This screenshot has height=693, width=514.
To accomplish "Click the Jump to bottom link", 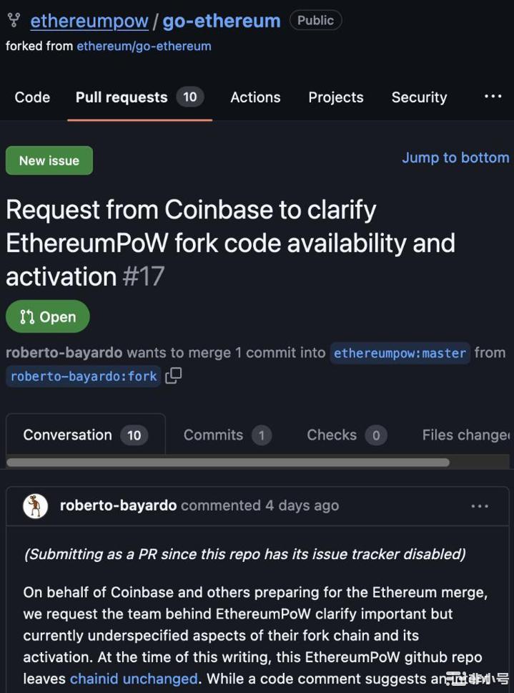I will pyautogui.click(x=455, y=157).
